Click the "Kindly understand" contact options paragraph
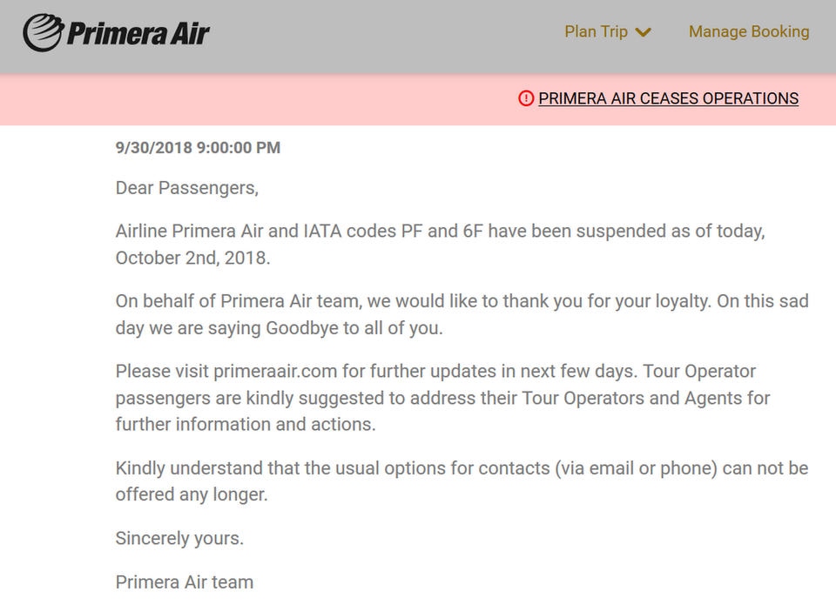The image size is (836, 605). coord(462,468)
